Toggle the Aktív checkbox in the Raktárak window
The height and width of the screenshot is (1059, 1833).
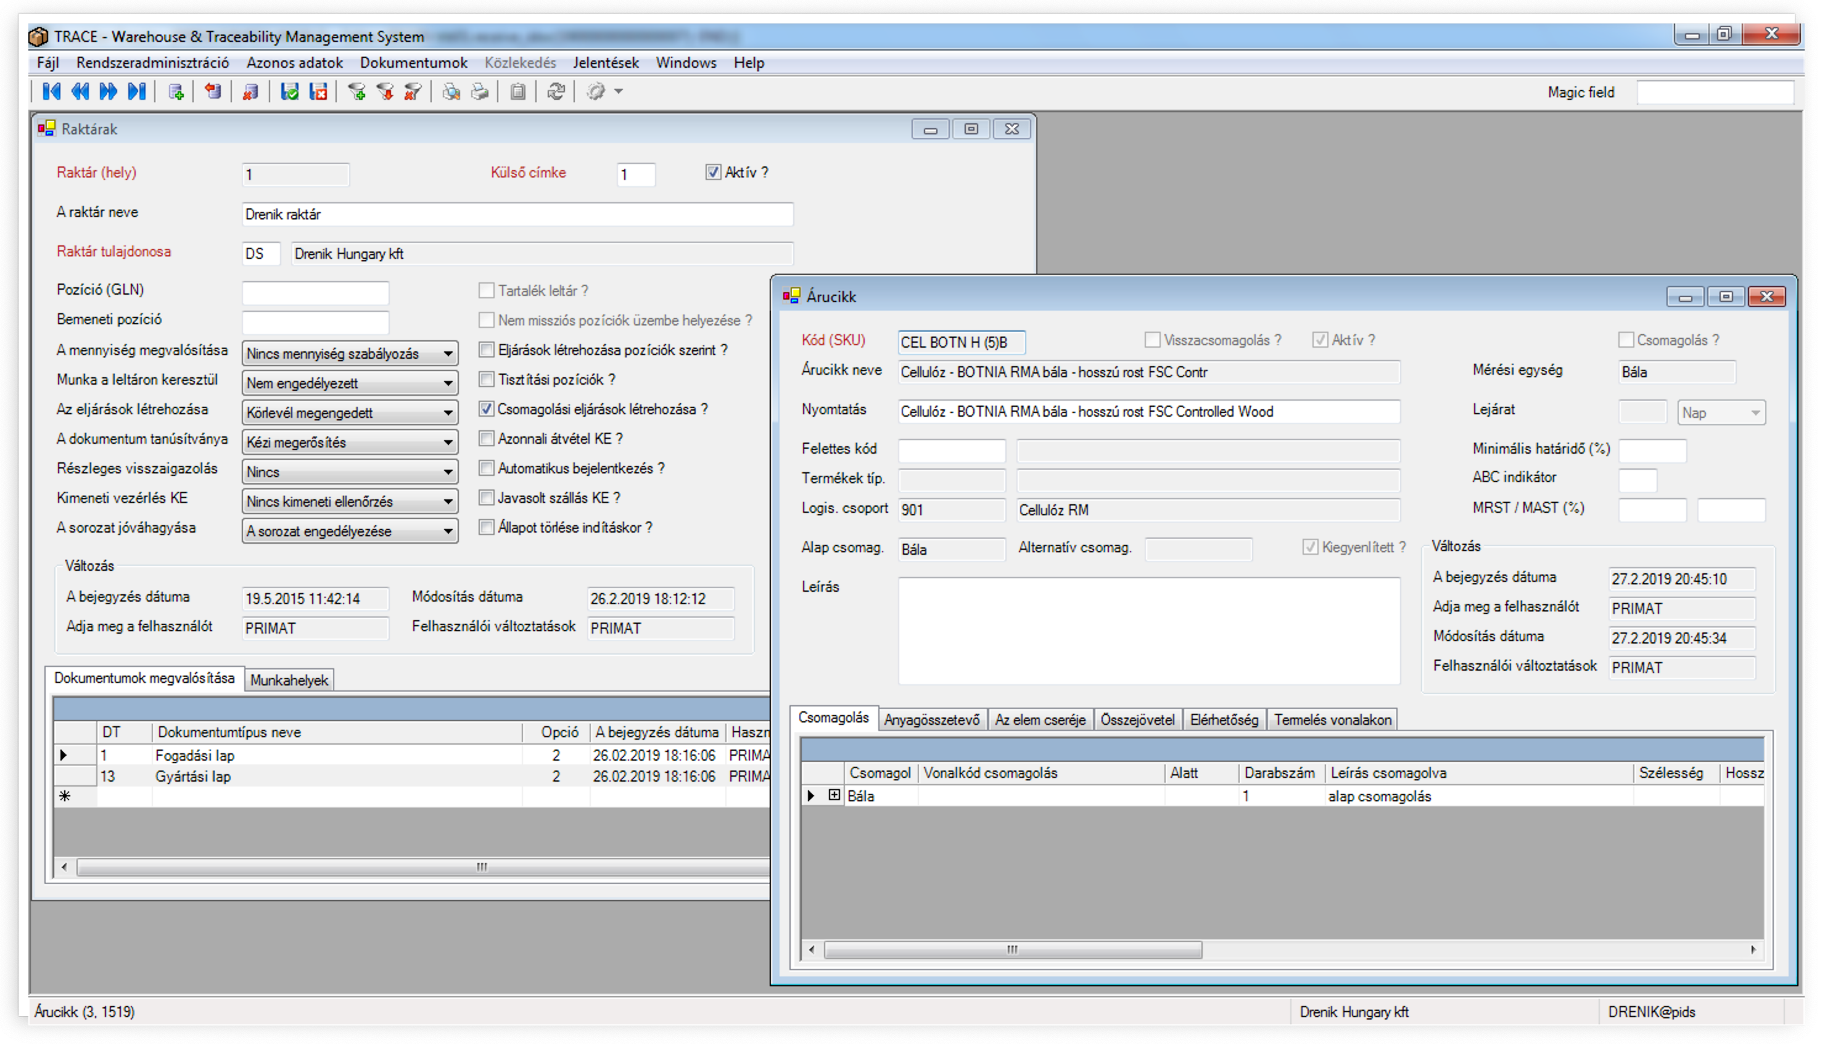pos(713,172)
